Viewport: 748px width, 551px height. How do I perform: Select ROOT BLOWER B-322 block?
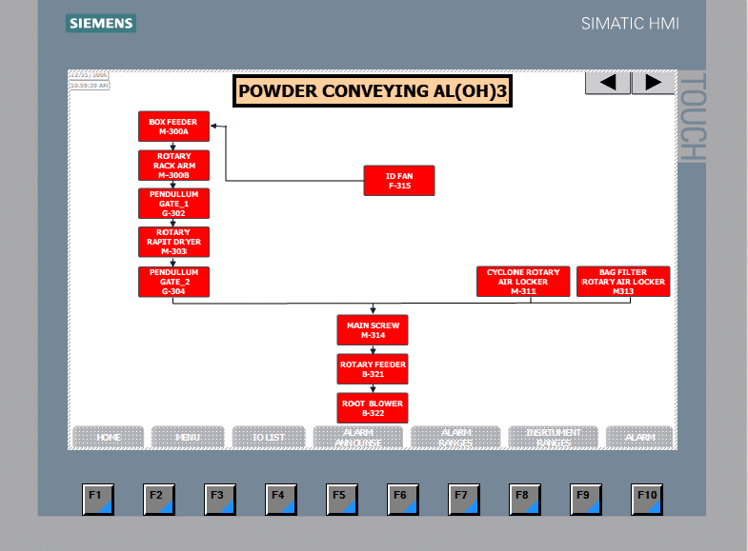coord(373,408)
